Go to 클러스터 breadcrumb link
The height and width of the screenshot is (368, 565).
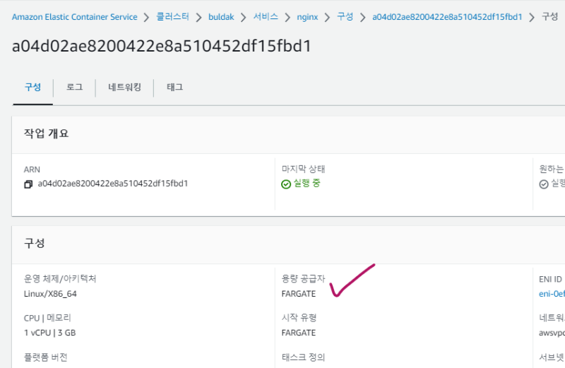click(172, 16)
